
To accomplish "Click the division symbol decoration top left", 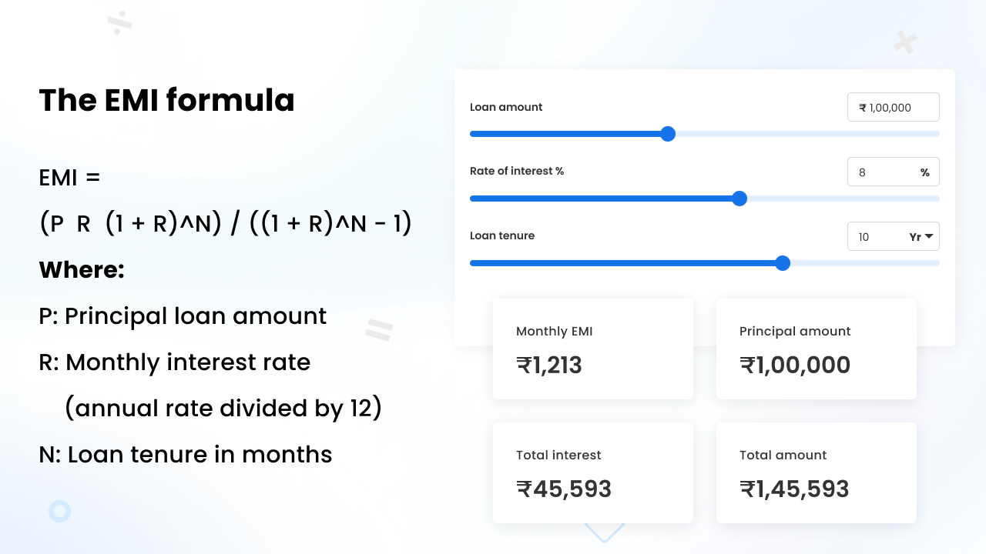I will tap(119, 23).
